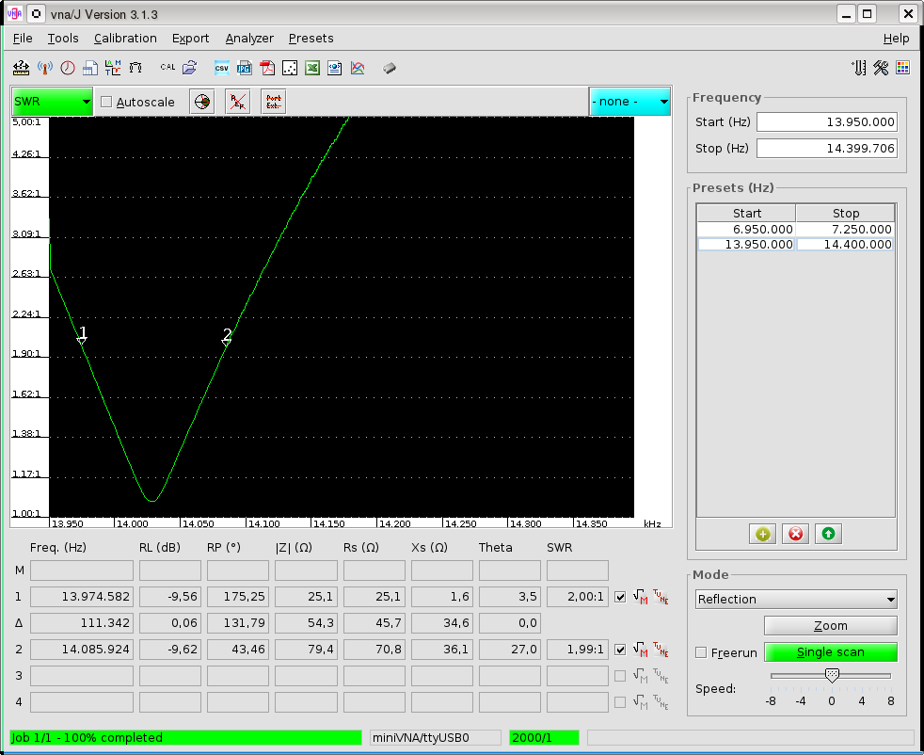Viewport: 924px width, 755px height.
Task: Open the Calibration menu
Action: 125,39
